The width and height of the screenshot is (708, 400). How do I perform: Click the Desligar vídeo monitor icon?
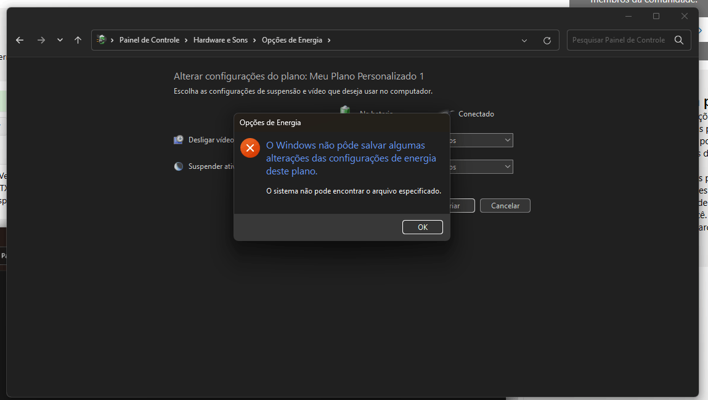pyautogui.click(x=178, y=140)
